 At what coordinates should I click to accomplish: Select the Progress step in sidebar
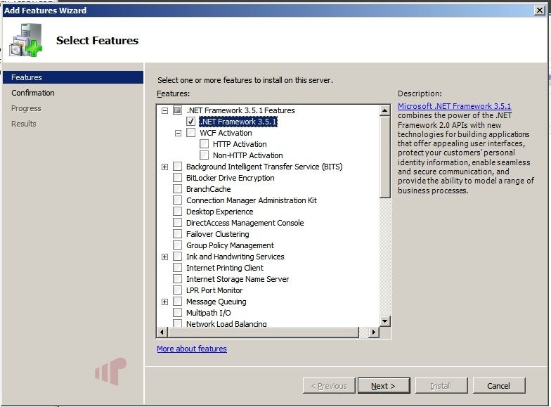[26, 108]
